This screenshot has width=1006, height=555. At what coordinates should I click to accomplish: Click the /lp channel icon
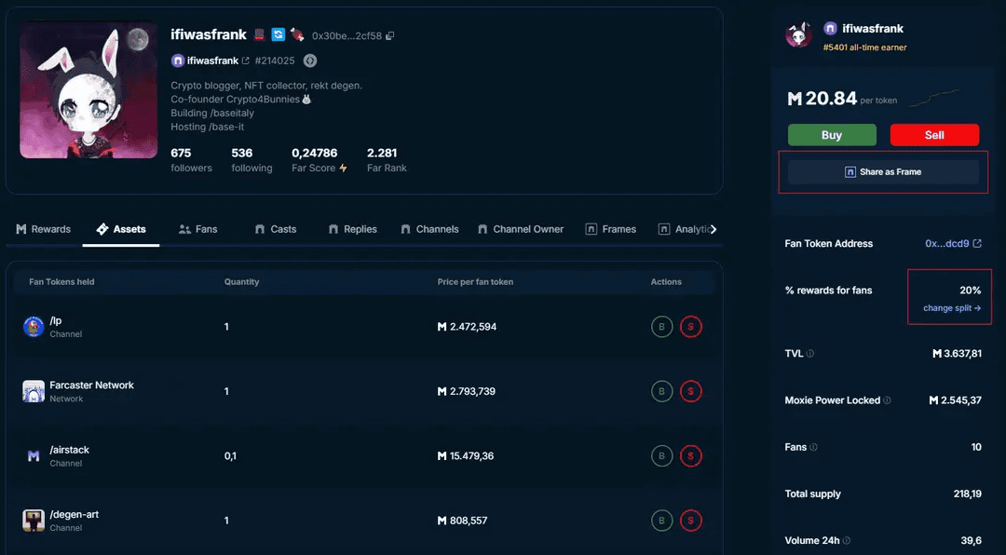pyautogui.click(x=34, y=327)
